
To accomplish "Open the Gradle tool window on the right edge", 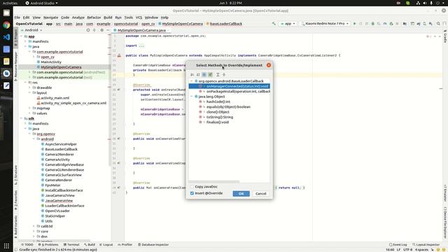I will point(445,36).
